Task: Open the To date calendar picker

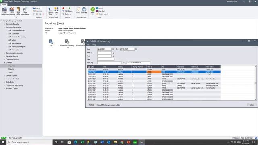Action: tap(136, 49)
